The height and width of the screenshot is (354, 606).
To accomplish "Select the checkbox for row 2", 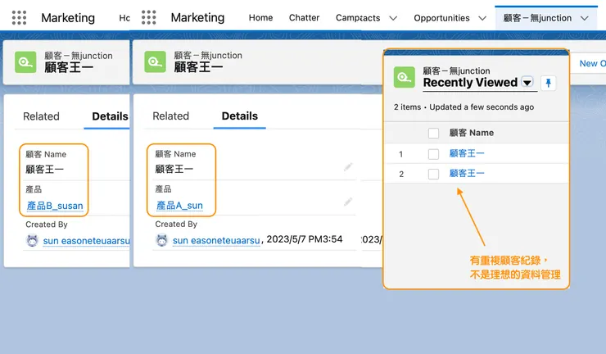I will pyautogui.click(x=433, y=174).
